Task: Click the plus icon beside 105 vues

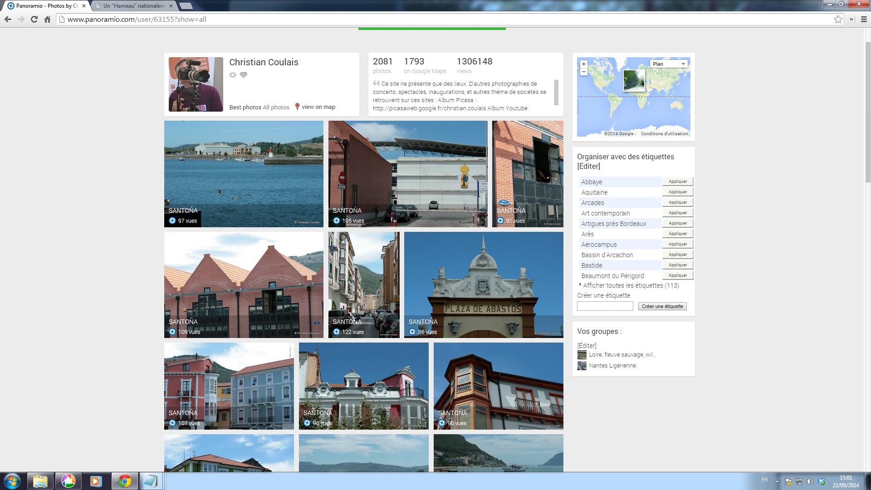Action: click(x=337, y=221)
